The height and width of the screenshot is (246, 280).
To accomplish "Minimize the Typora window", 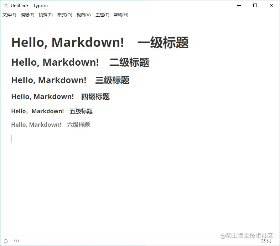I will [239, 6].
